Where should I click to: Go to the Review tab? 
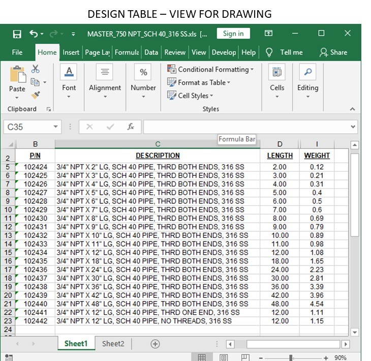(175, 52)
